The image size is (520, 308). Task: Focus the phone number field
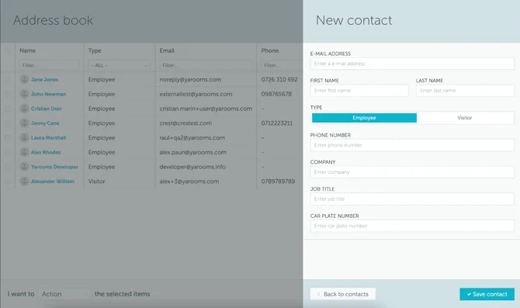point(412,145)
